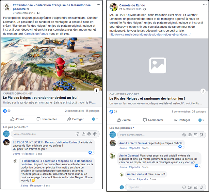Click Commenter on FFRandonnée post
The image size is (209, 192).
47,119
